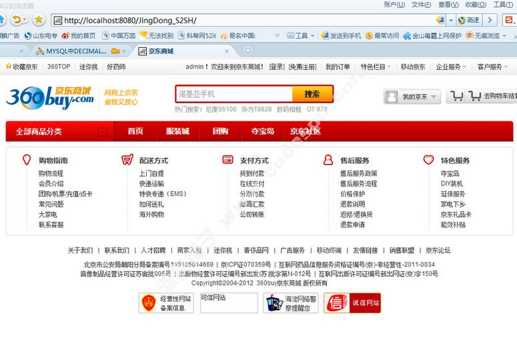
Task: Select the 团购 navigation tab
Action: pyautogui.click(x=220, y=131)
